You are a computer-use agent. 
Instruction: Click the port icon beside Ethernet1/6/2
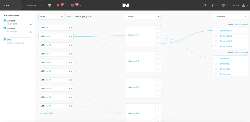(x=216, y=36)
